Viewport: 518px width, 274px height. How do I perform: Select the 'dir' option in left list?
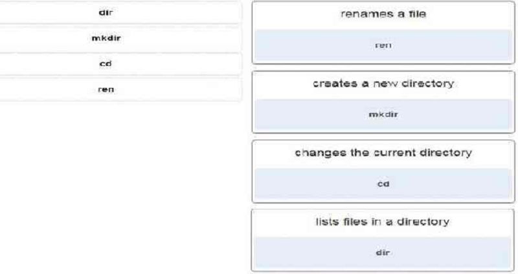106,12
